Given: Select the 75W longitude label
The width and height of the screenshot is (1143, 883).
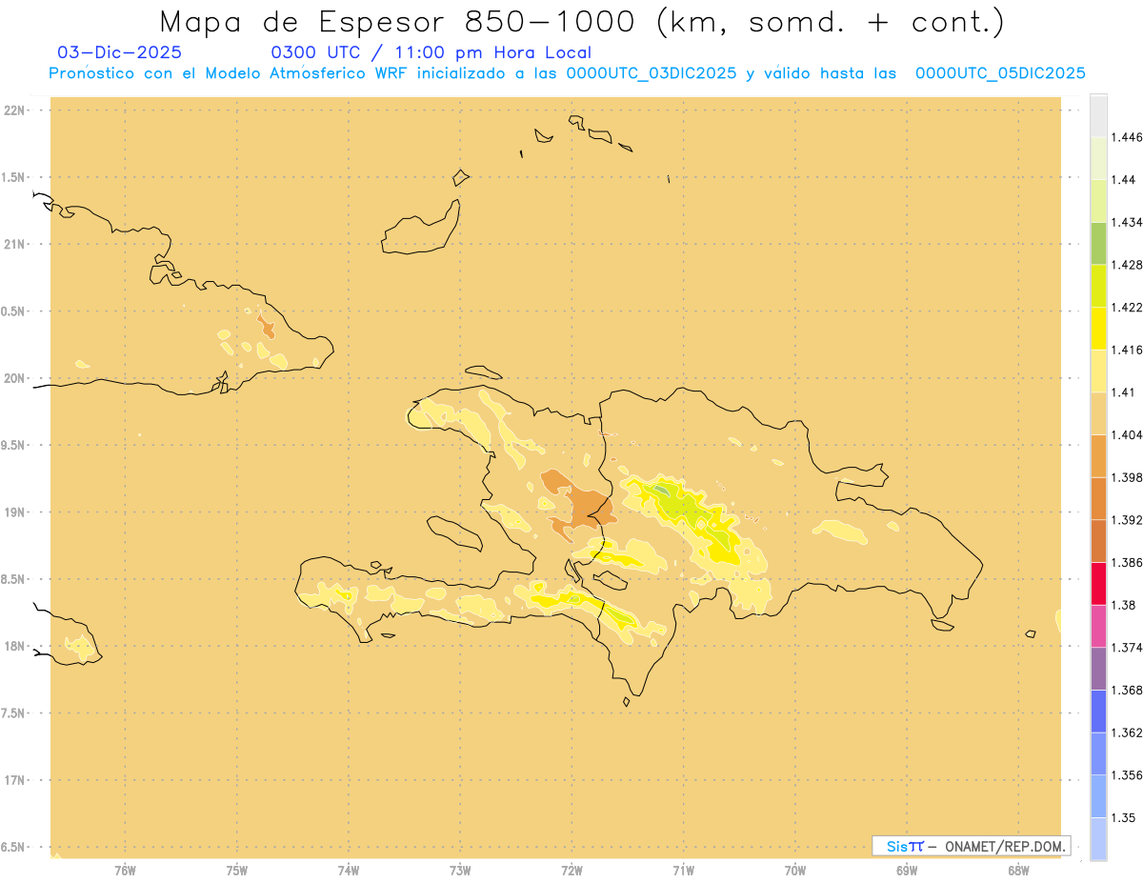Looking at the screenshot, I should coord(237,870).
